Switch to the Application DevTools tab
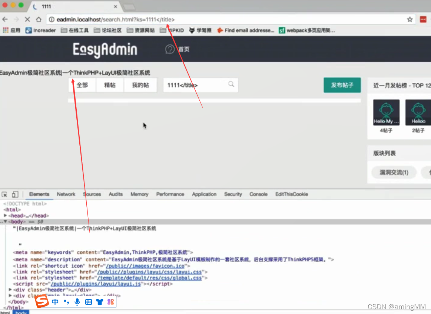Viewport: 431px width, 314px height. (x=204, y=194)
